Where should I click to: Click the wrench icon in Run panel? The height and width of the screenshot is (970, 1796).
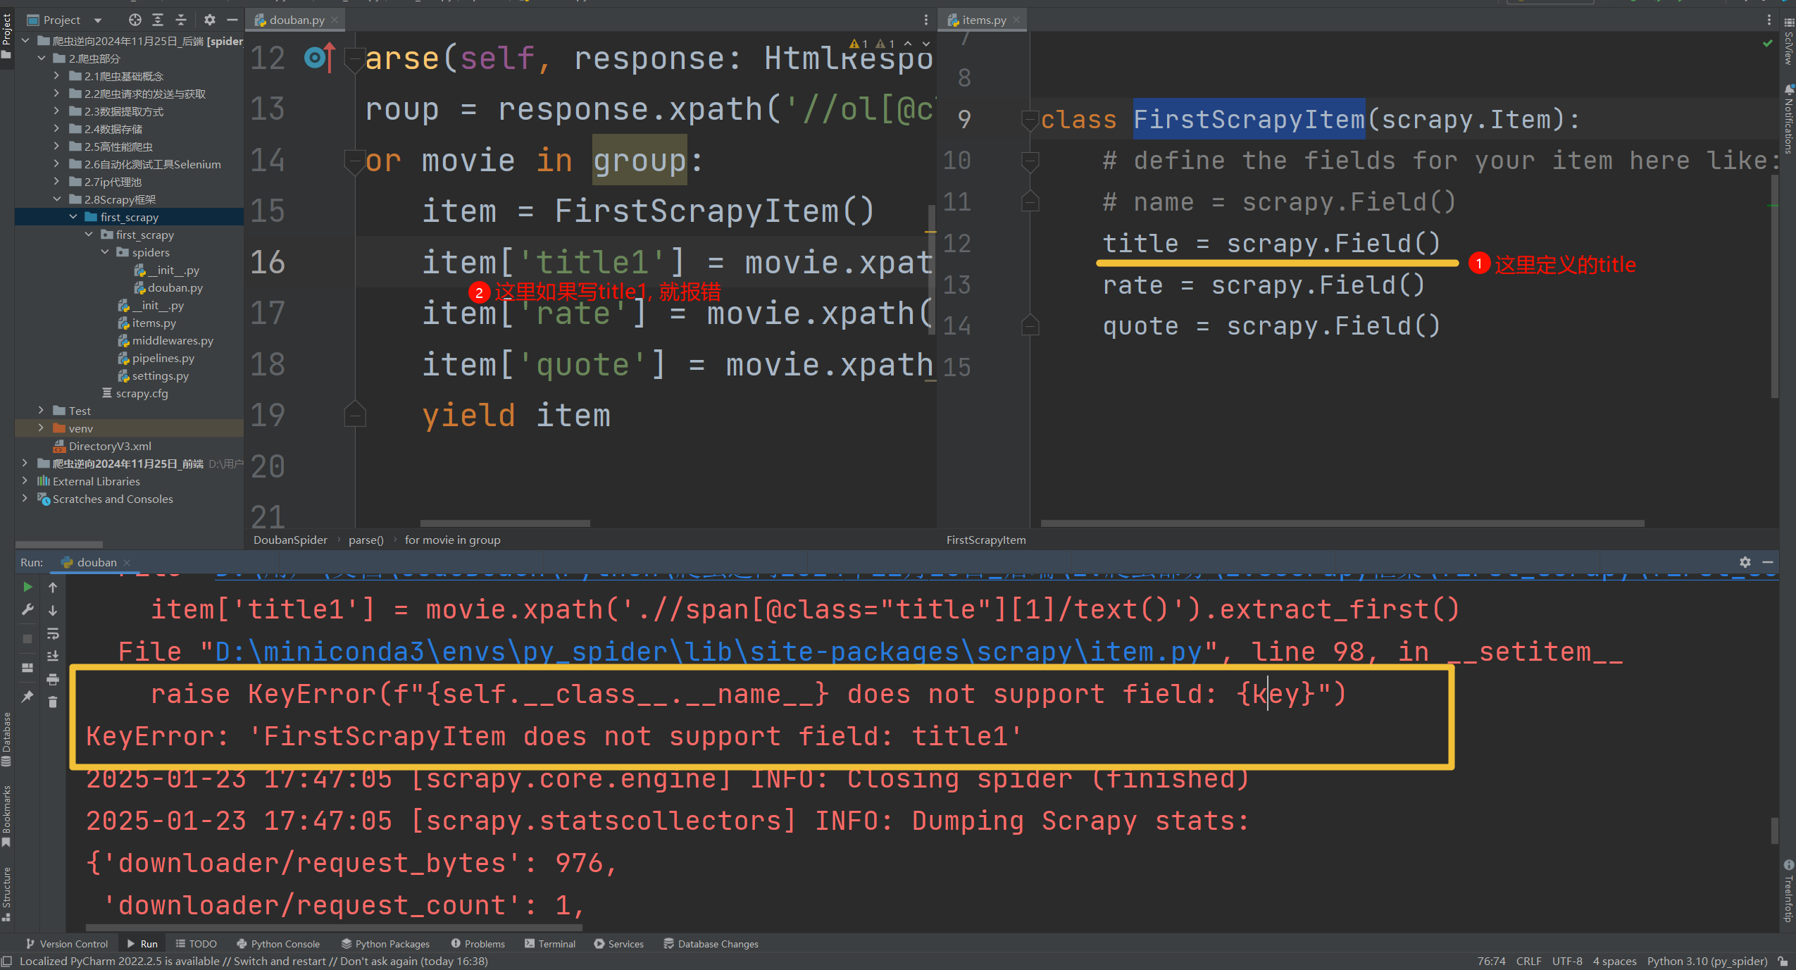(27, 610)
